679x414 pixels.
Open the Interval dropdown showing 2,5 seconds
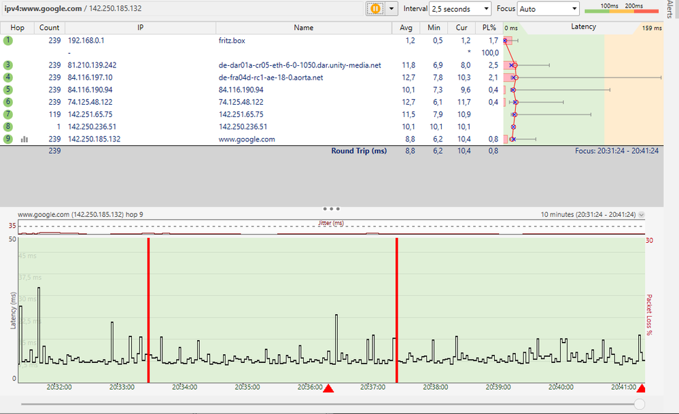460,9
